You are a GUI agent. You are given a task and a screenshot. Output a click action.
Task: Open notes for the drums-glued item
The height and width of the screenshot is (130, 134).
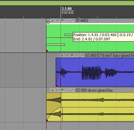click(63, 90)
